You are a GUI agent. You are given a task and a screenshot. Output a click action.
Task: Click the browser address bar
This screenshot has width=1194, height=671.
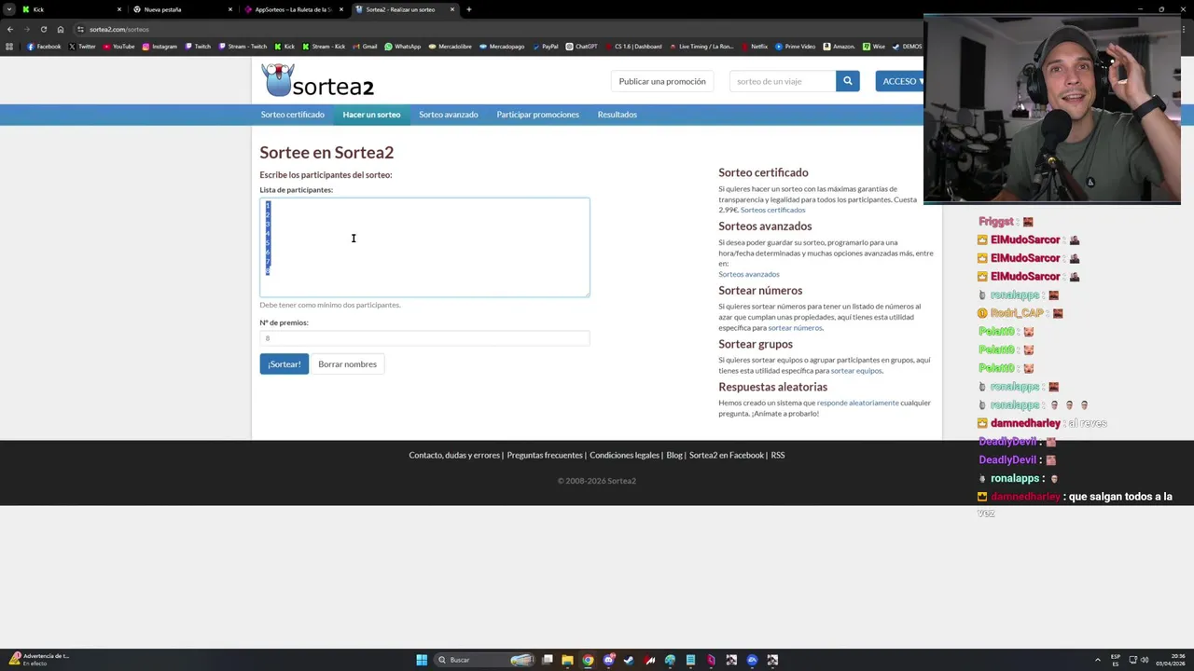point(494,29)
